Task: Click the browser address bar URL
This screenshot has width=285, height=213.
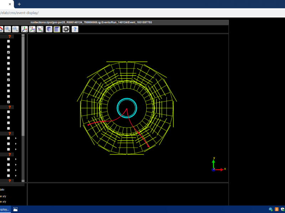Action: (20, 13)
